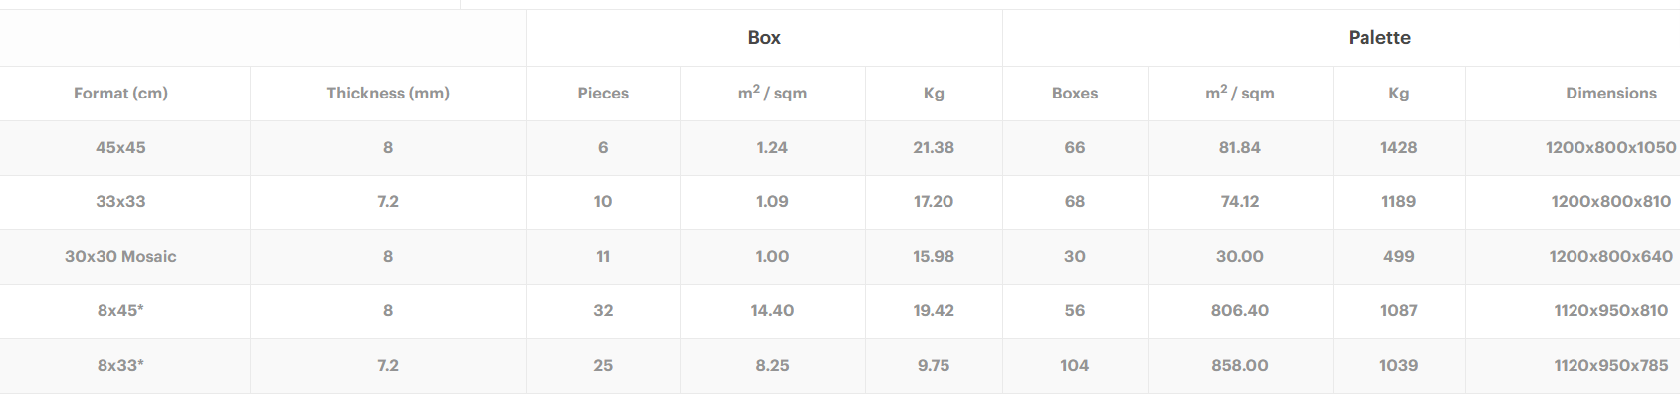Click the Boxes column header
This screenshot has height=394, width=1680.
pos(1075,94)
